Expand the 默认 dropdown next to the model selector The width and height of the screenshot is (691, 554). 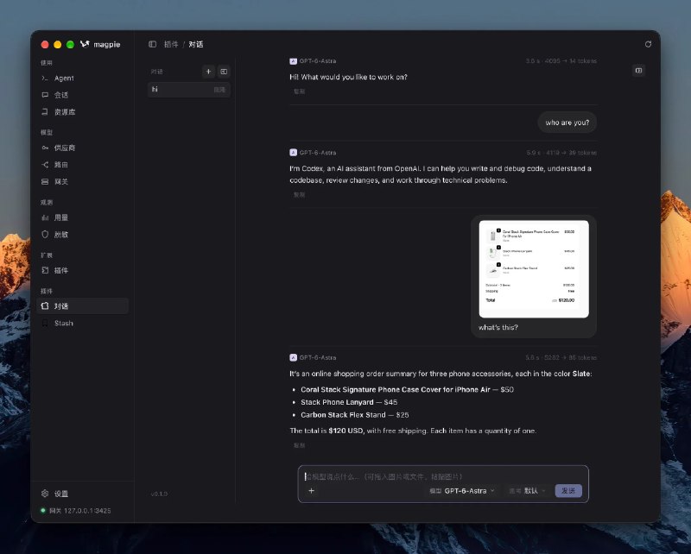528,491
